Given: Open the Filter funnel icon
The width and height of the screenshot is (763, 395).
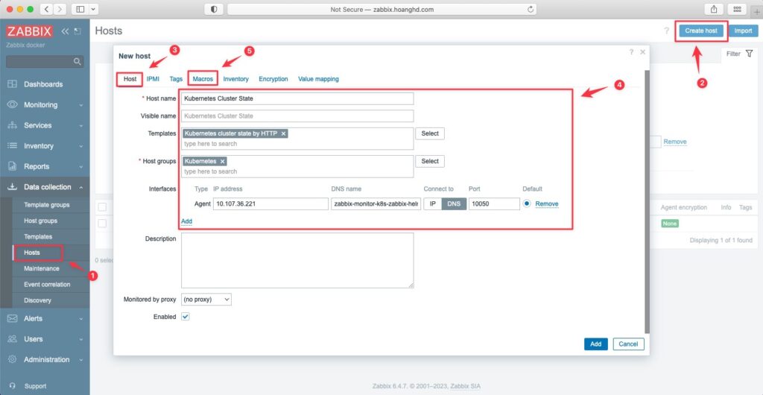Looking at the screenshot, I should (750, 54).
